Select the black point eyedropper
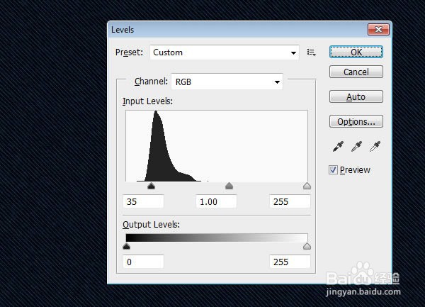 (x=338, y=147)
